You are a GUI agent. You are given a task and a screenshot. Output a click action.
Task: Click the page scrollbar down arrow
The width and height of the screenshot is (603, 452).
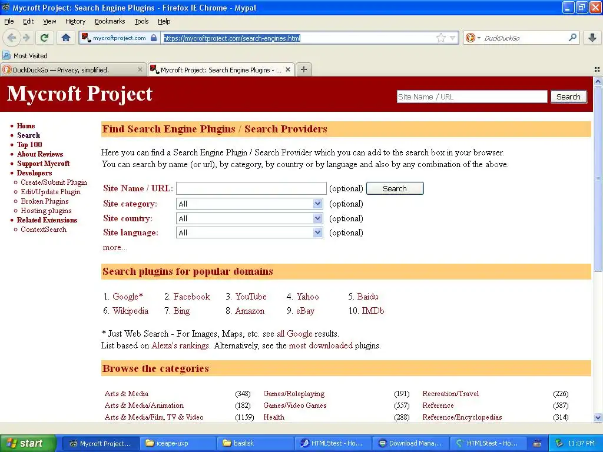598,418
